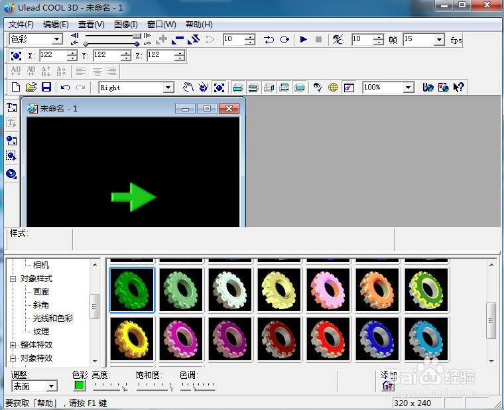Open the 色彩 property dropdown

(57, 40)
